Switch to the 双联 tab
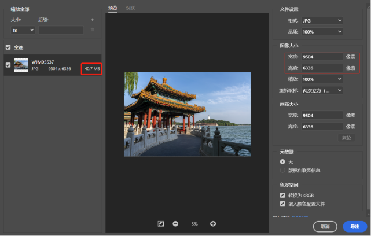Screen dimensions: 371x236 pyautogui.click(x=130, y=8)
